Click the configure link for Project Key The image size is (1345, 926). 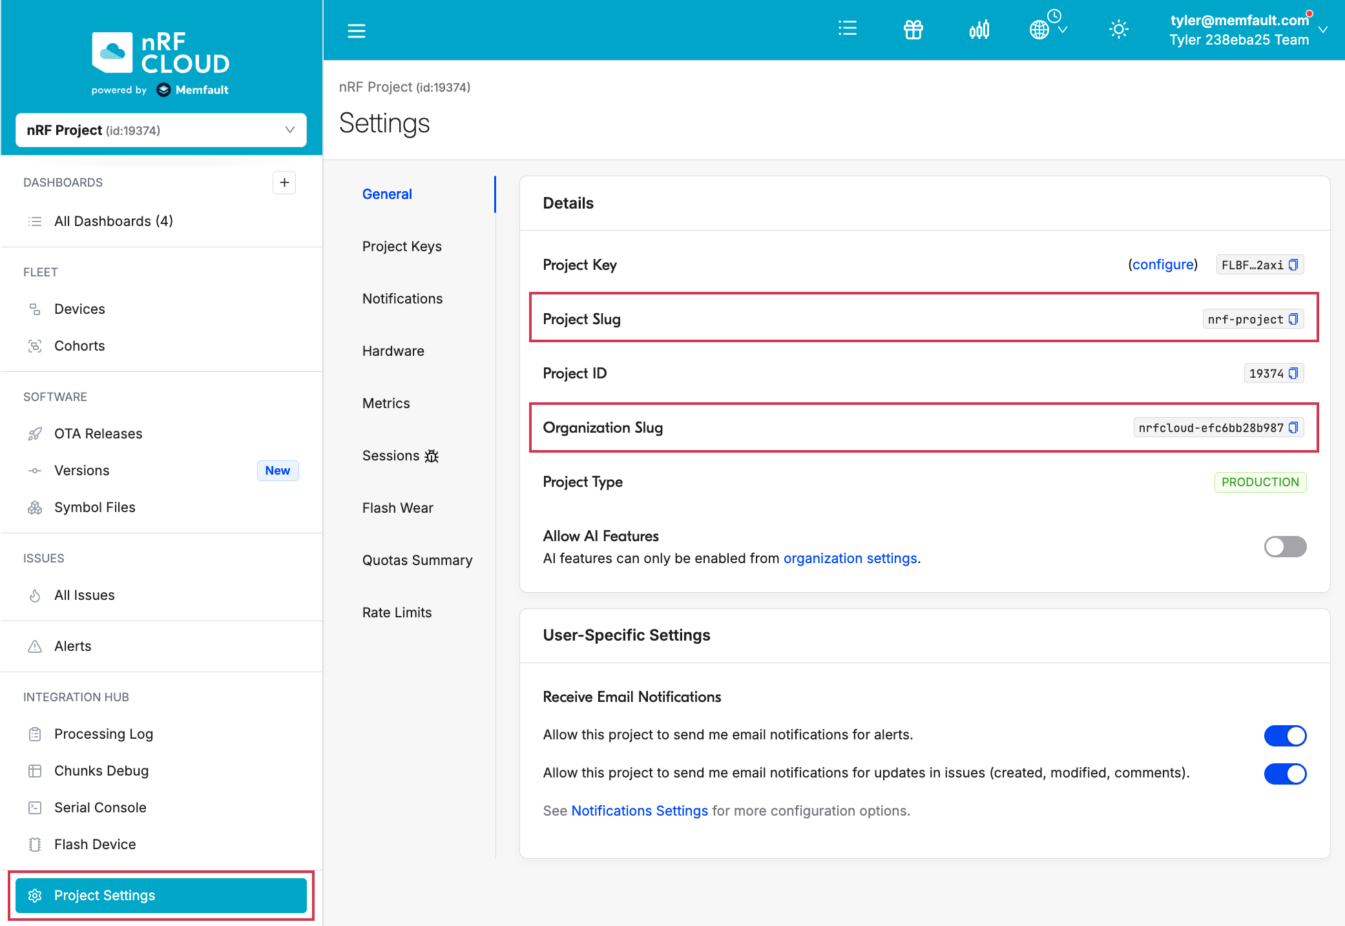point(1163,265)
